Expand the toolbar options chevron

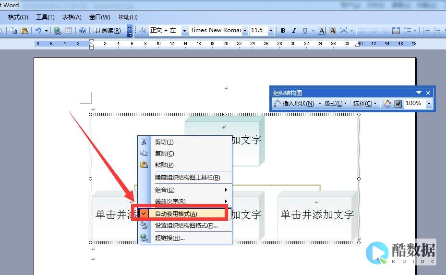pos(130,31)
